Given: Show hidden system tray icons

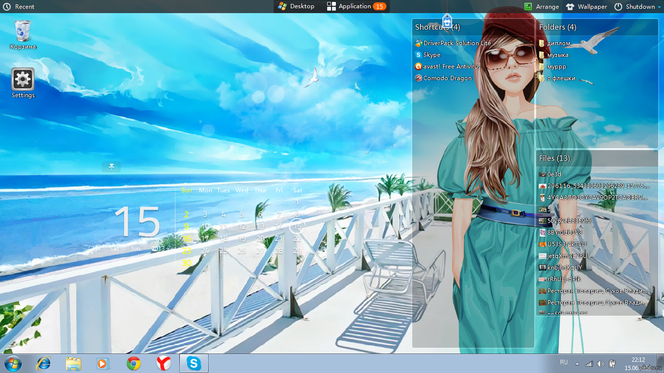Looking at the screenshot, I should point(577,364).
